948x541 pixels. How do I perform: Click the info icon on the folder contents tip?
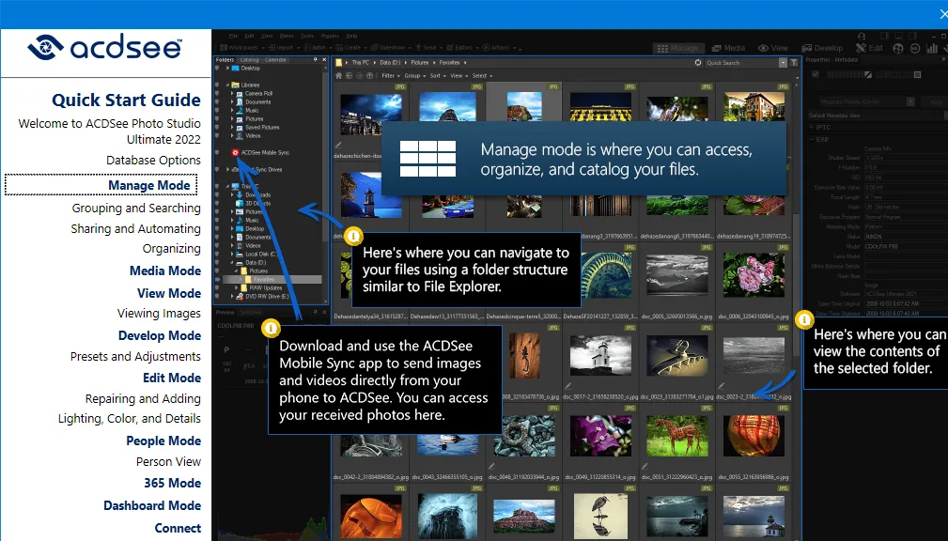(804, 319)
